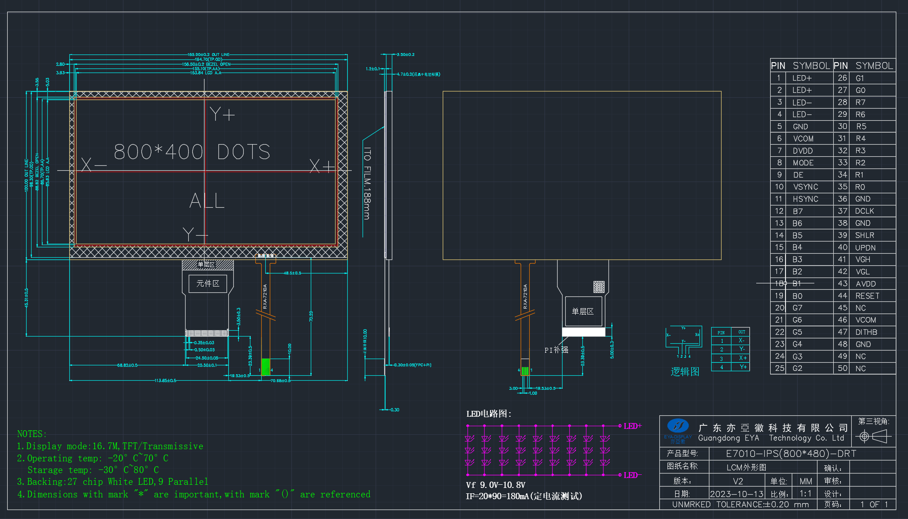Select product model E7010-IPS(800*480)-DRT field
This screenshot has height=519, width=908.
click(x=791, y=454)
